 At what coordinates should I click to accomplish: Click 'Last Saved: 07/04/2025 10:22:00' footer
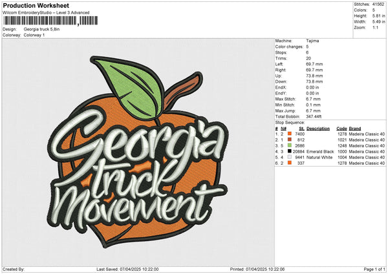pos(127,269)
